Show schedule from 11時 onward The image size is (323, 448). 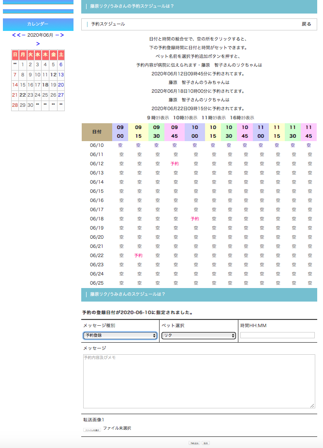214,117
